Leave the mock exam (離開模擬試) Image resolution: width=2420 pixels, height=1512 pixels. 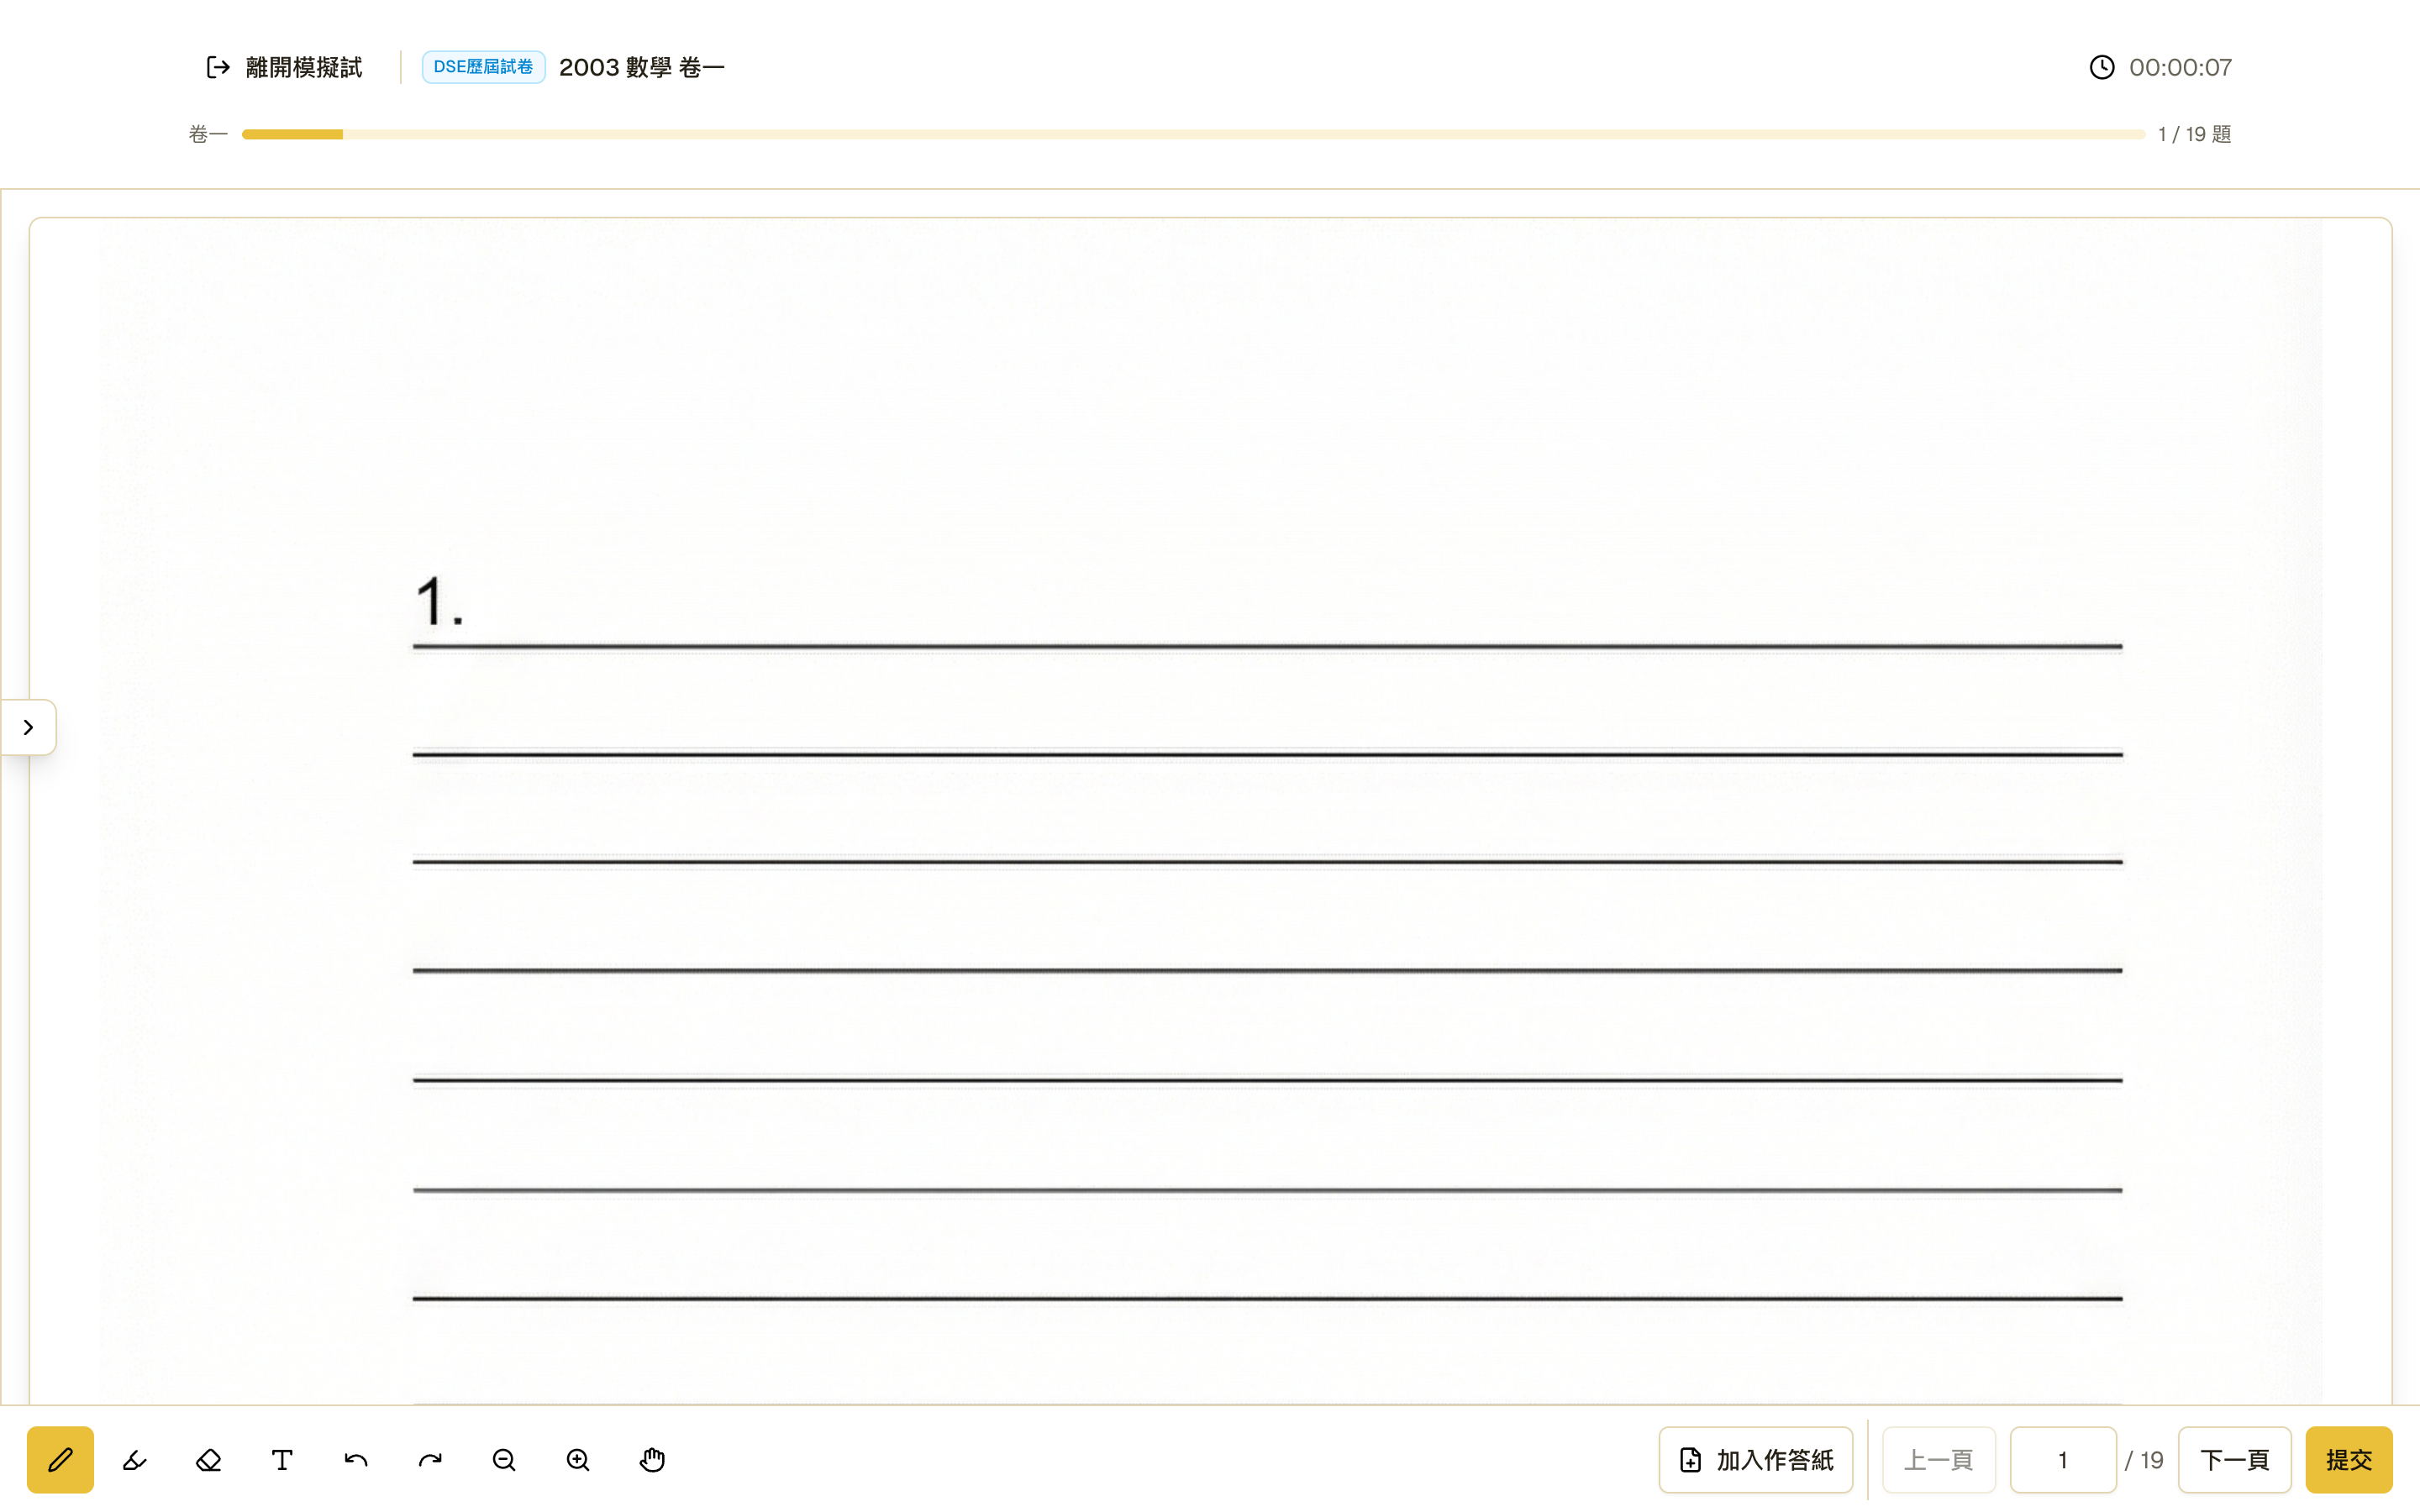pos(284,67)
